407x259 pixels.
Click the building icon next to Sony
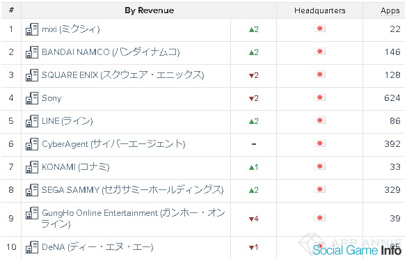tap(32, 98)
